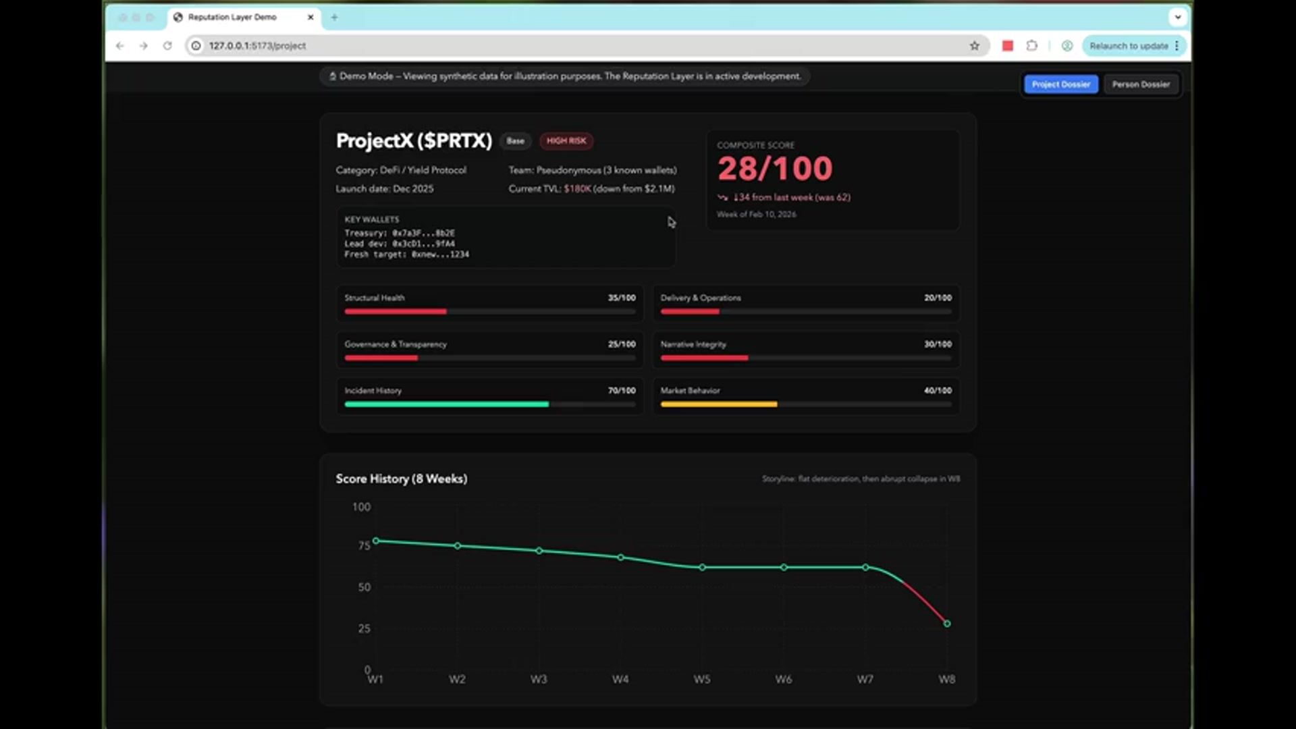Click the Incident History green progress bar
Viewport: 1296px width, 729px height.
[x=446, y=404]
